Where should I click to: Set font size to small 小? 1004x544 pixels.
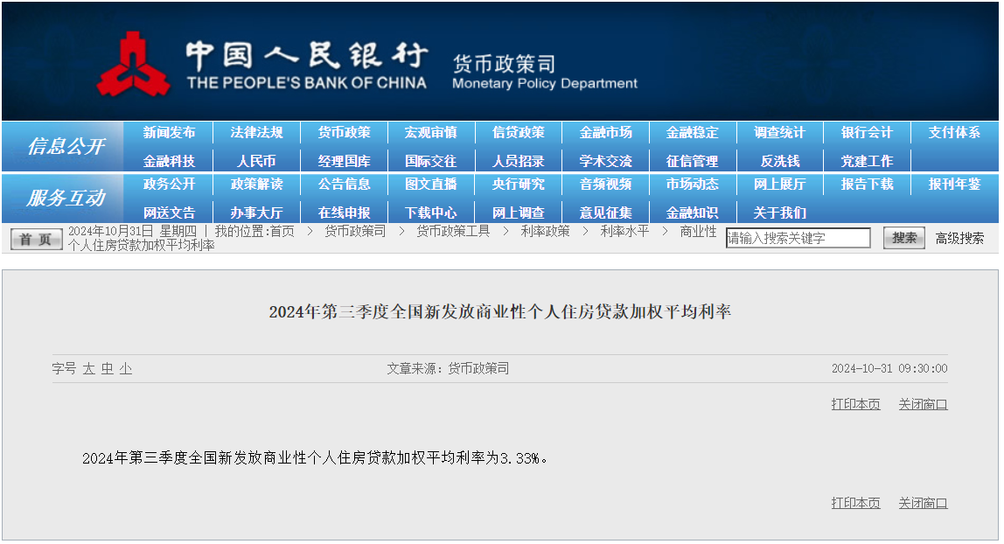(126, 369)
